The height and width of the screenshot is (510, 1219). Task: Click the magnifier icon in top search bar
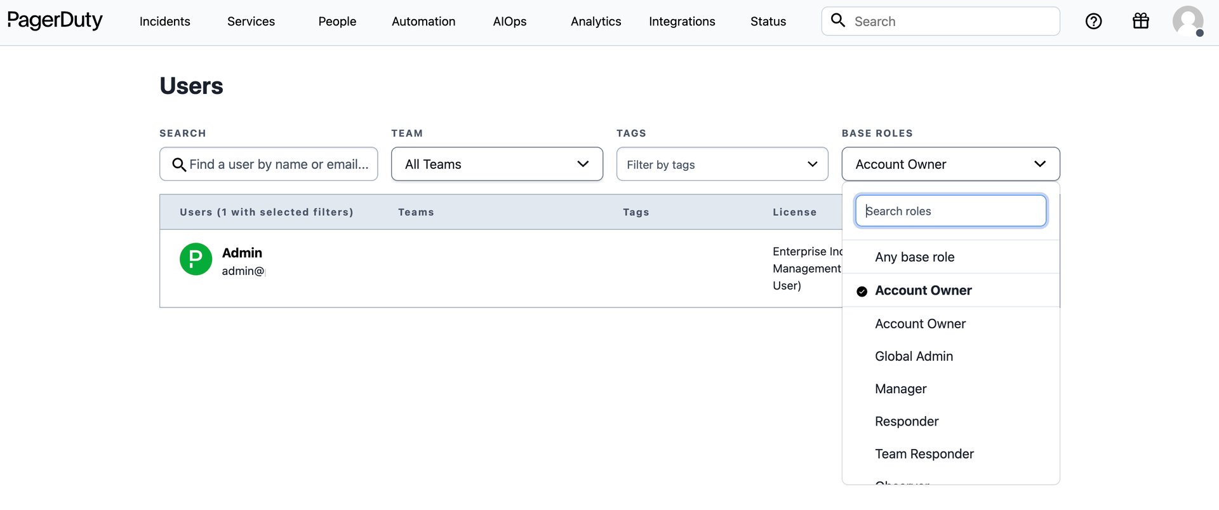[x=838, y=21]
